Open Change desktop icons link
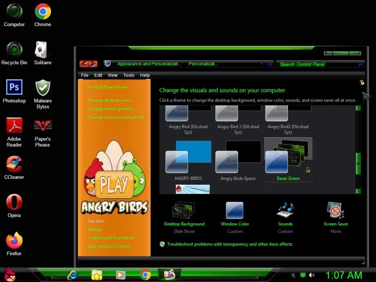This screenshot has width=376, height=282. (109, 100)
